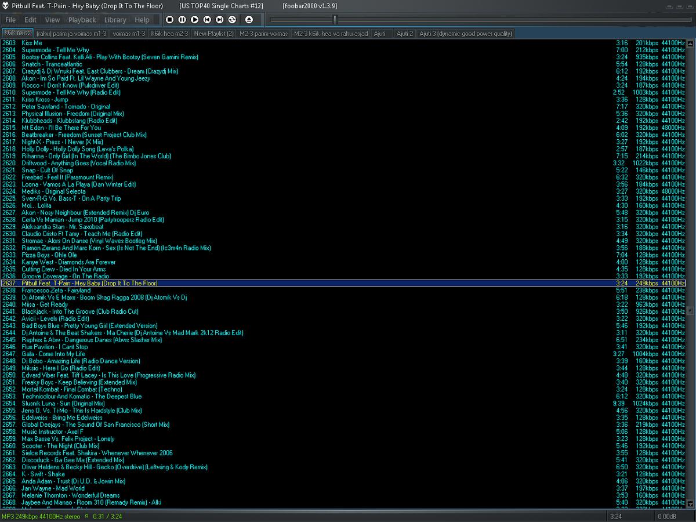The width and height of the screenshot is (696, 522).
Task: Open the Library menu
Action: 115,20
